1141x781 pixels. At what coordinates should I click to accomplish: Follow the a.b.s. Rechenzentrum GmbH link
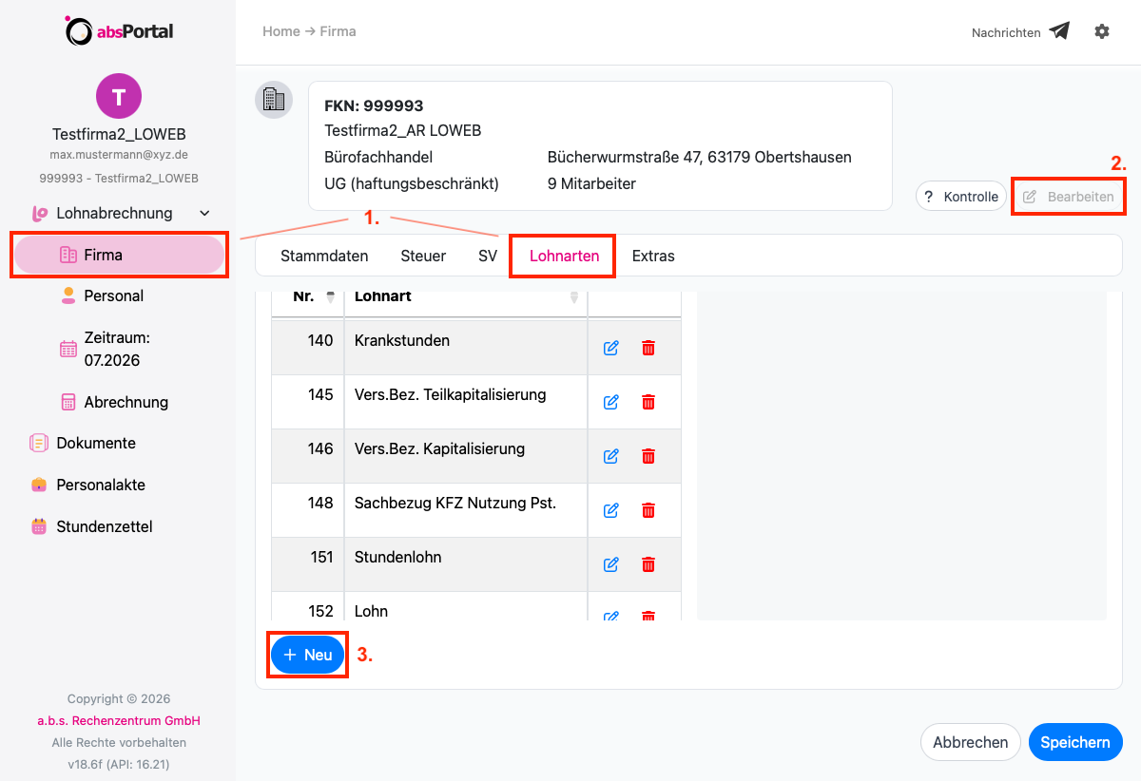119,720
